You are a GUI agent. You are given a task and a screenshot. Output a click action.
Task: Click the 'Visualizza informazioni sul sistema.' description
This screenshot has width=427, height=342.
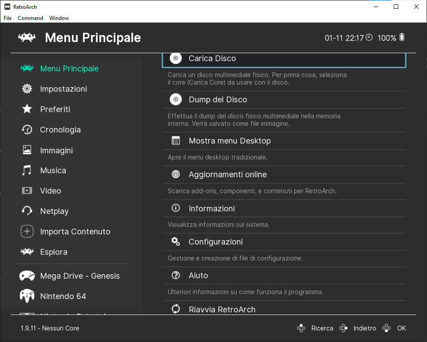(219, 225)
